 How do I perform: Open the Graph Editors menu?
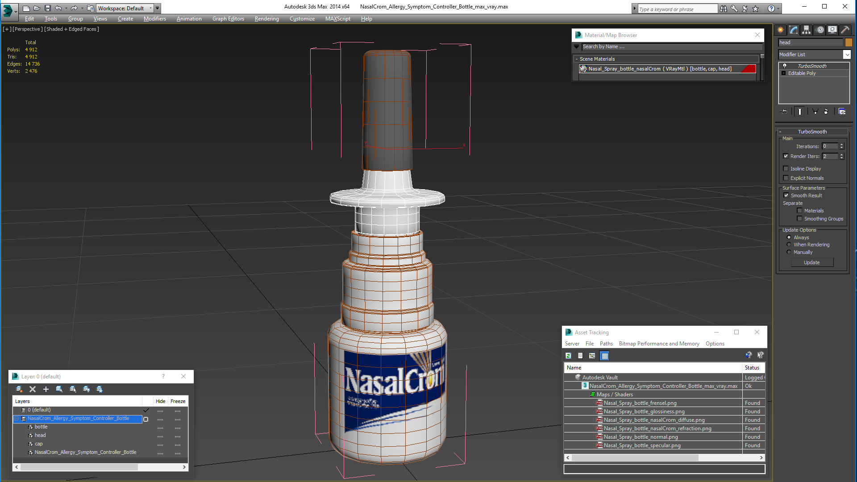coord(228,19)
